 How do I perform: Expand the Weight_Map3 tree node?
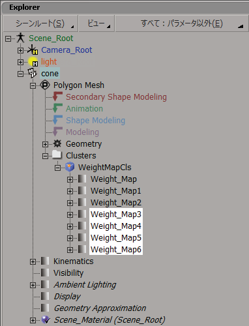70,215
